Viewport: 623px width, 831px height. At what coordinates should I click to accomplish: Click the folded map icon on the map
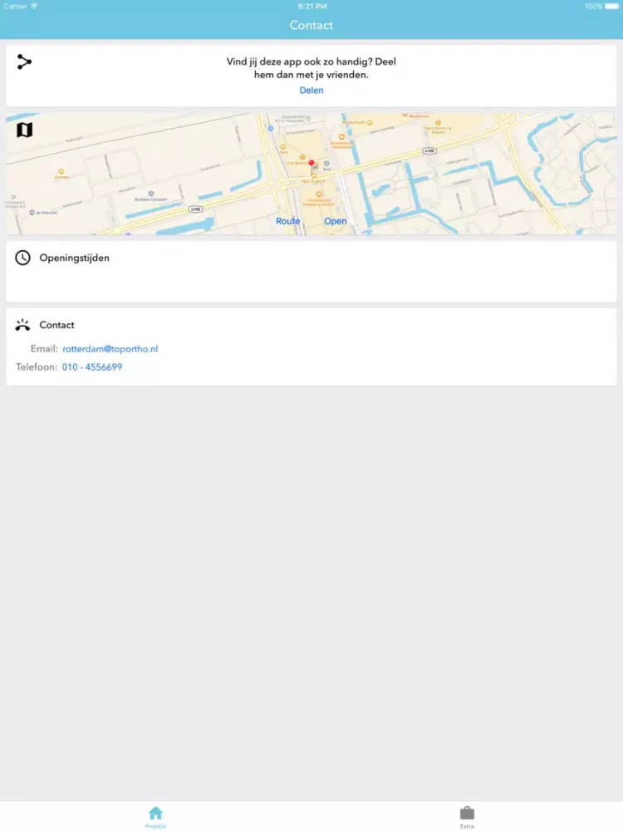pos(24,130)
